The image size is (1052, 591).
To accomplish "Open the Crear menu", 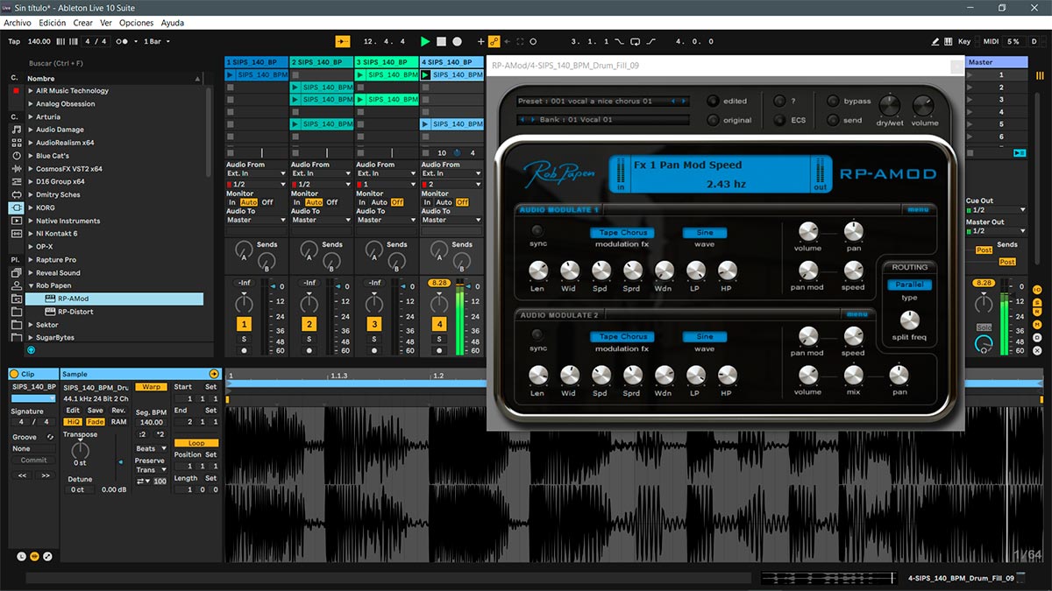I will 83,23.
